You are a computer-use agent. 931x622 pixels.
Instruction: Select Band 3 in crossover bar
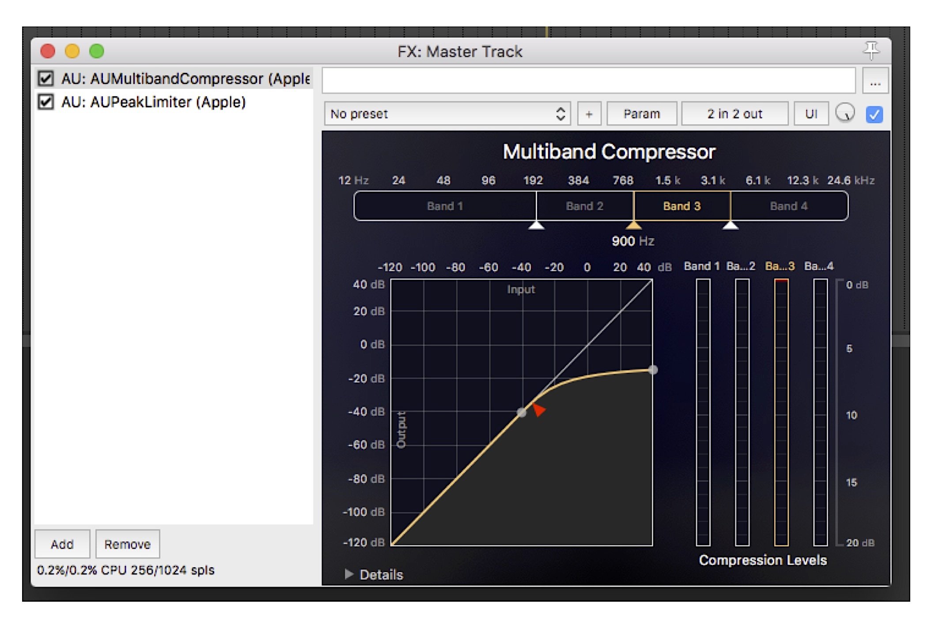point(682,206)
